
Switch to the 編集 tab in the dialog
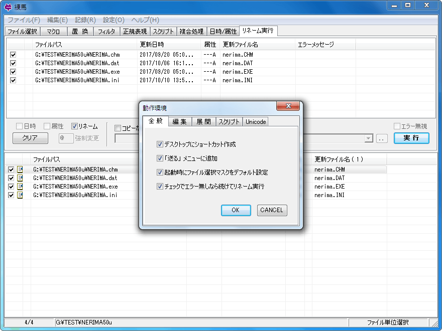pos(179,122)
